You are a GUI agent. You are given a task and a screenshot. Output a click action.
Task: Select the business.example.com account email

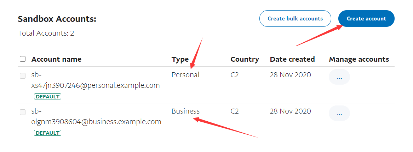(x=96, y=122)
